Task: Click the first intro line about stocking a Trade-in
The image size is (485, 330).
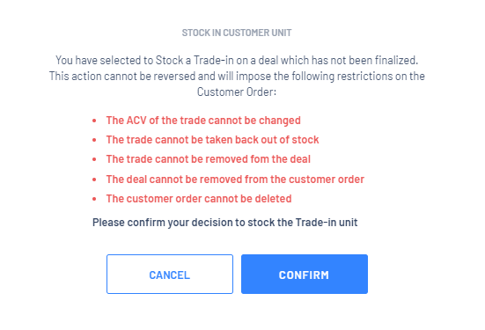Action: (x=237, y=61)
